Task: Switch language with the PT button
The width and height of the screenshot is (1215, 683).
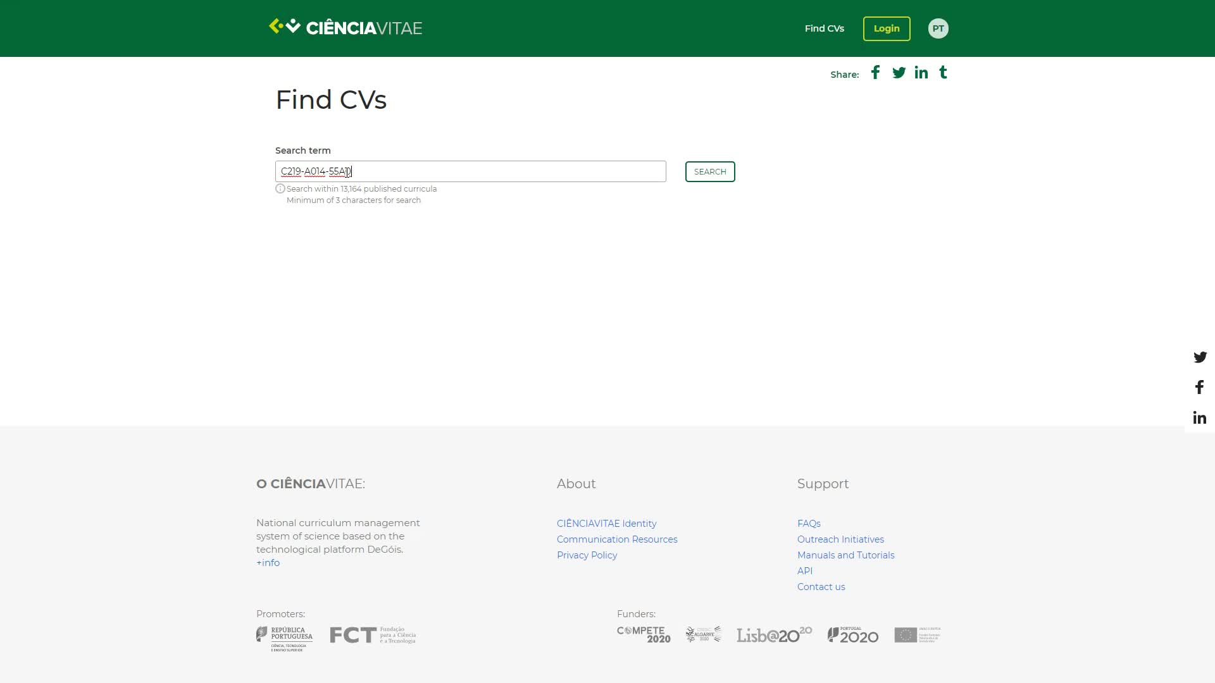Action: click(938, 28)
